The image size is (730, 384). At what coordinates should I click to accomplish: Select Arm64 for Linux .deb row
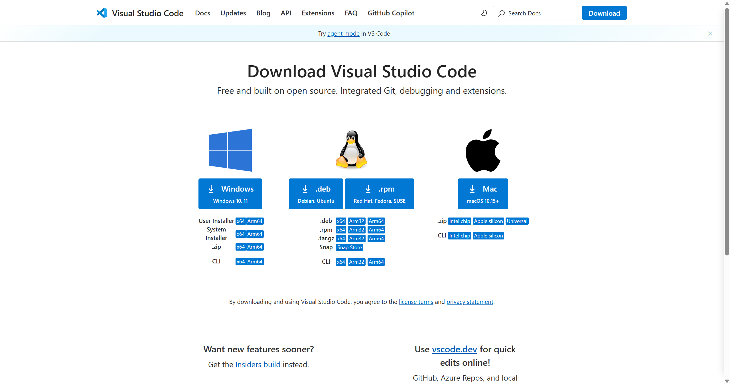pyautogui.click(x=376, y=221)
